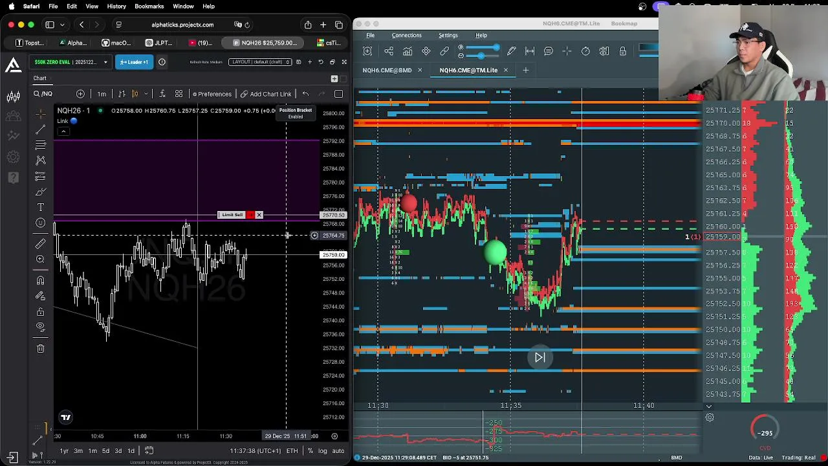This screenshot has height=466, width=828.
Task: Open the LAYOUT default (draft) dropdown
Action: tap(259, 62)
